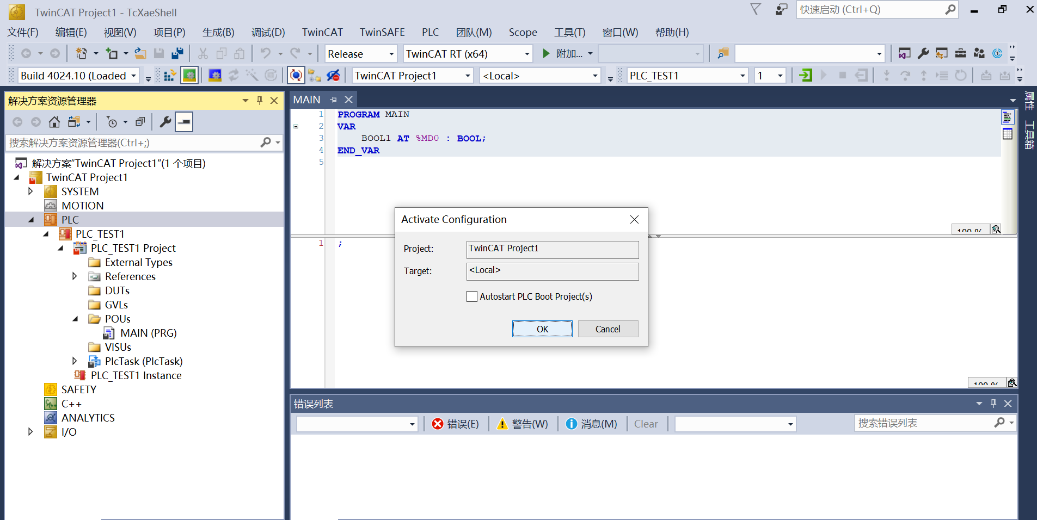The height and width of the screenshot is (520, 1037).
Task: Close the Activate Configuration dialog with X
Action: [634, 219]
